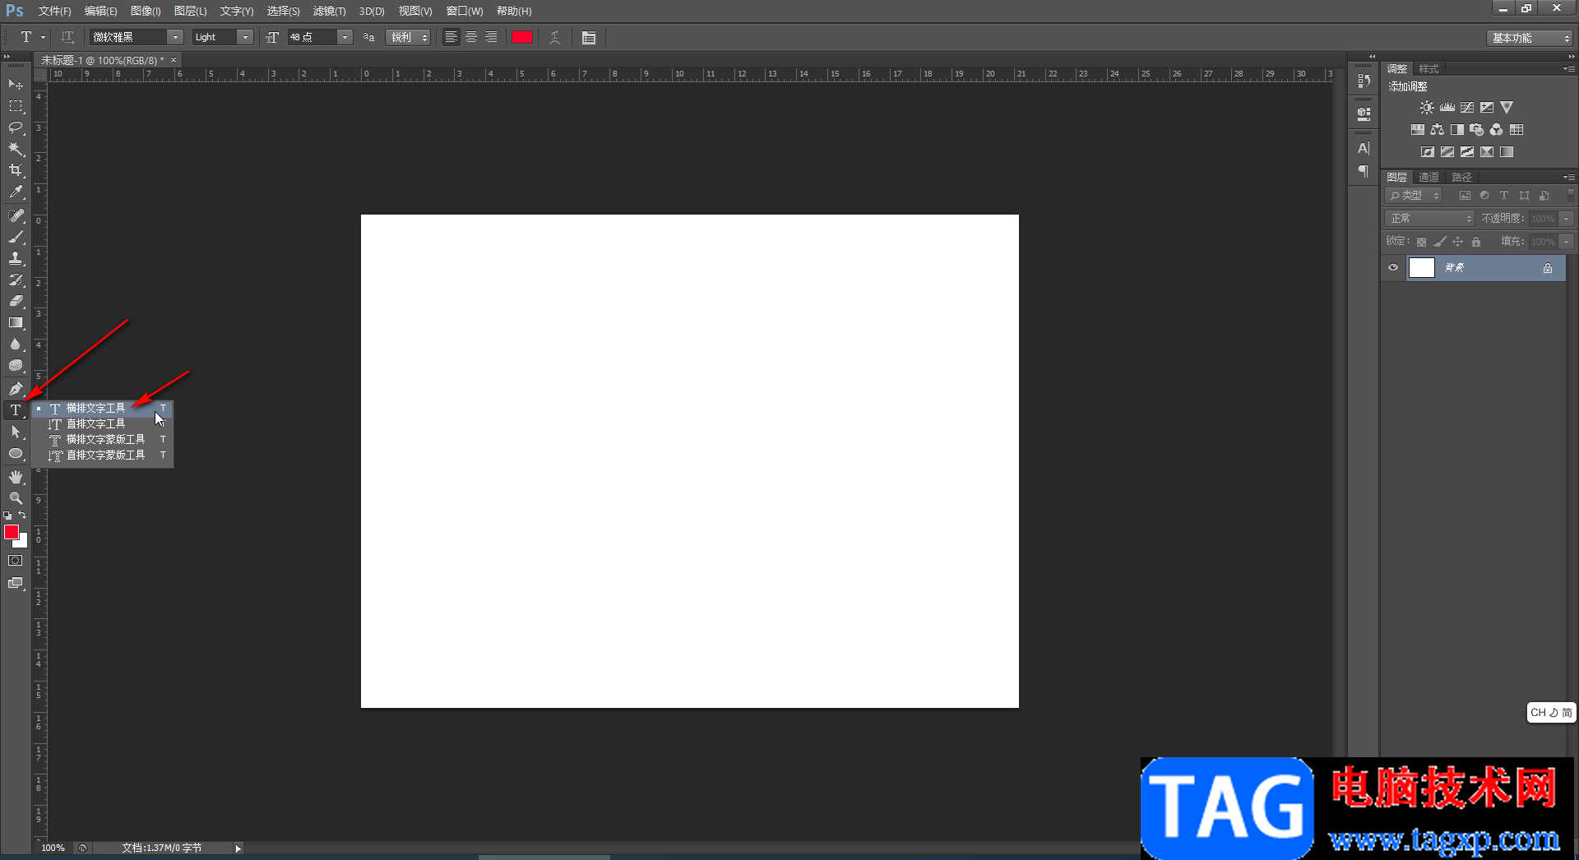Switch to the 路径 tab
Screen dimensions: 1579x860
(1461, 178)
